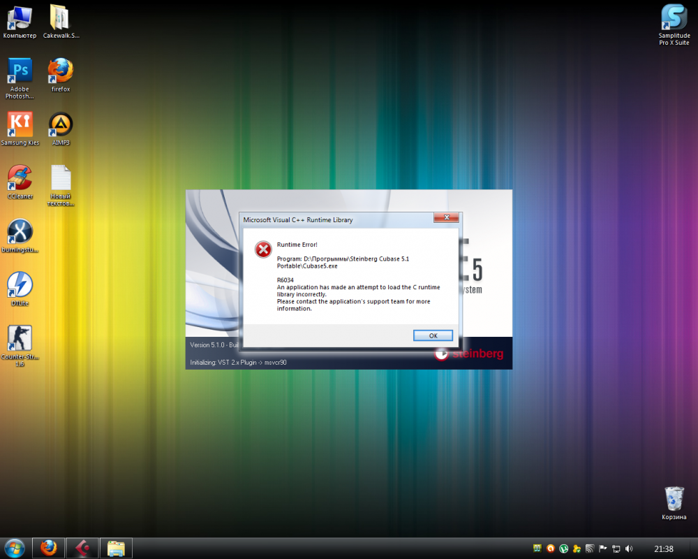Select the CCleaner desktop shortcut

click(x=20, y=182)
